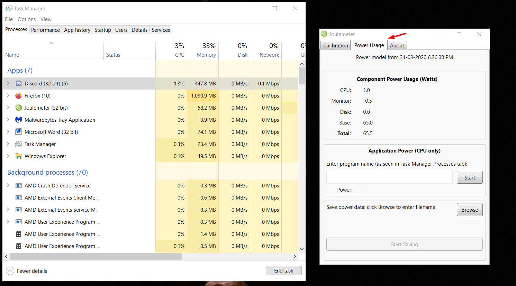Click the Task Manager title bar icon

click(x=9, y=9)
